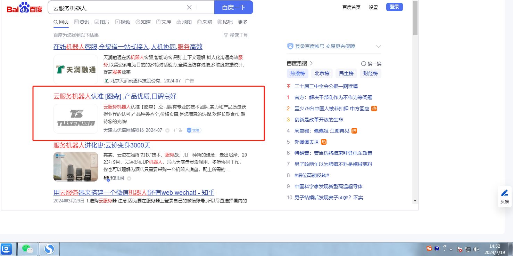This screenshot has height=256, width=513.
Task: Click the 搜索工具 filter option
Action: [x=236, y=35]
